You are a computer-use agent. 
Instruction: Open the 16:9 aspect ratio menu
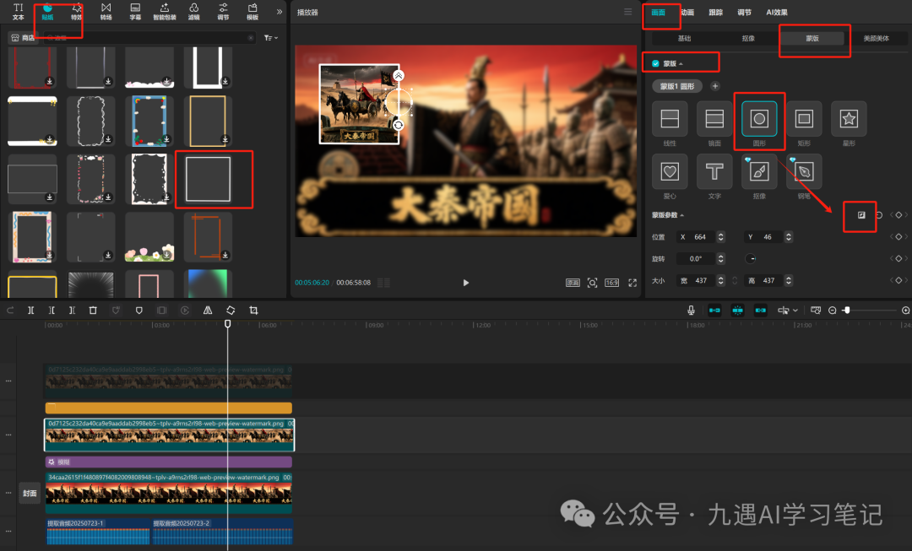point(611,283)
